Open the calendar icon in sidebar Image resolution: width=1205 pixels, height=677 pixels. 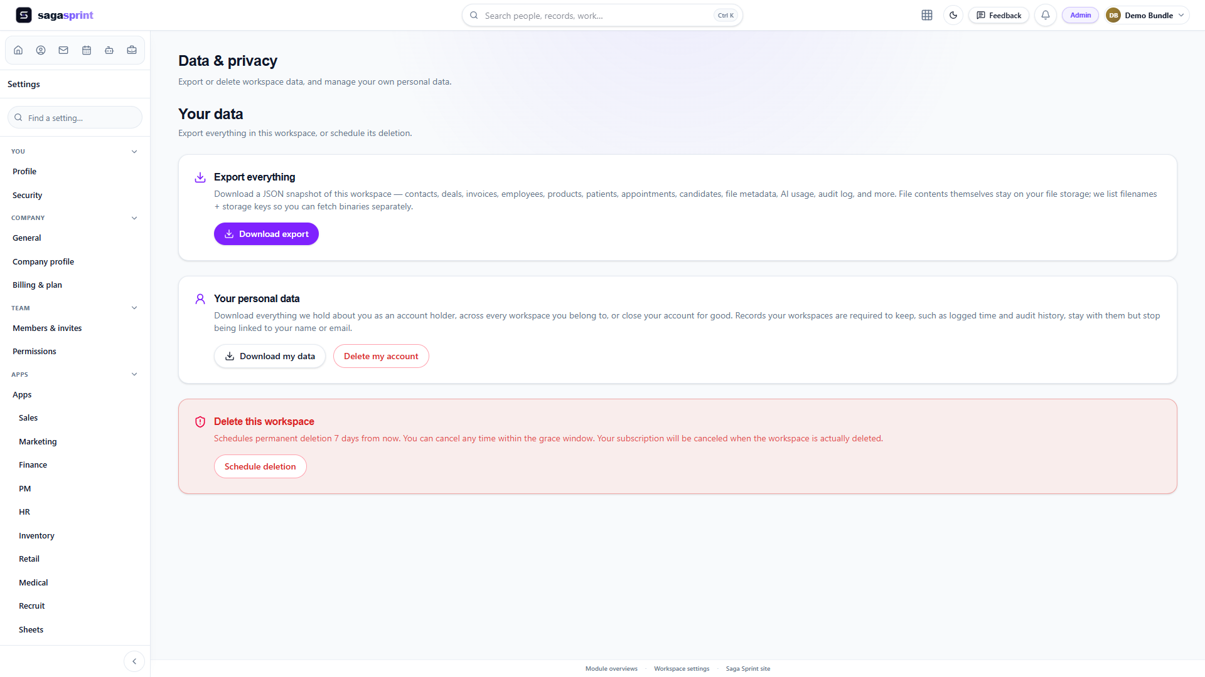point(87,50)
